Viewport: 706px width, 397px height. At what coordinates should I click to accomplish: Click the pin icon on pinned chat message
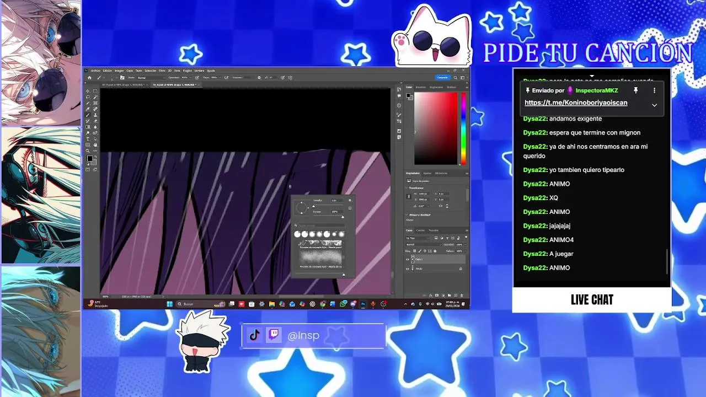pyautogui.click(x=635, y=90)
